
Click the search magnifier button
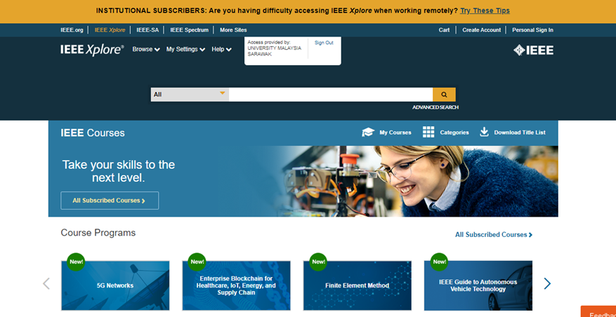(444, 95)
